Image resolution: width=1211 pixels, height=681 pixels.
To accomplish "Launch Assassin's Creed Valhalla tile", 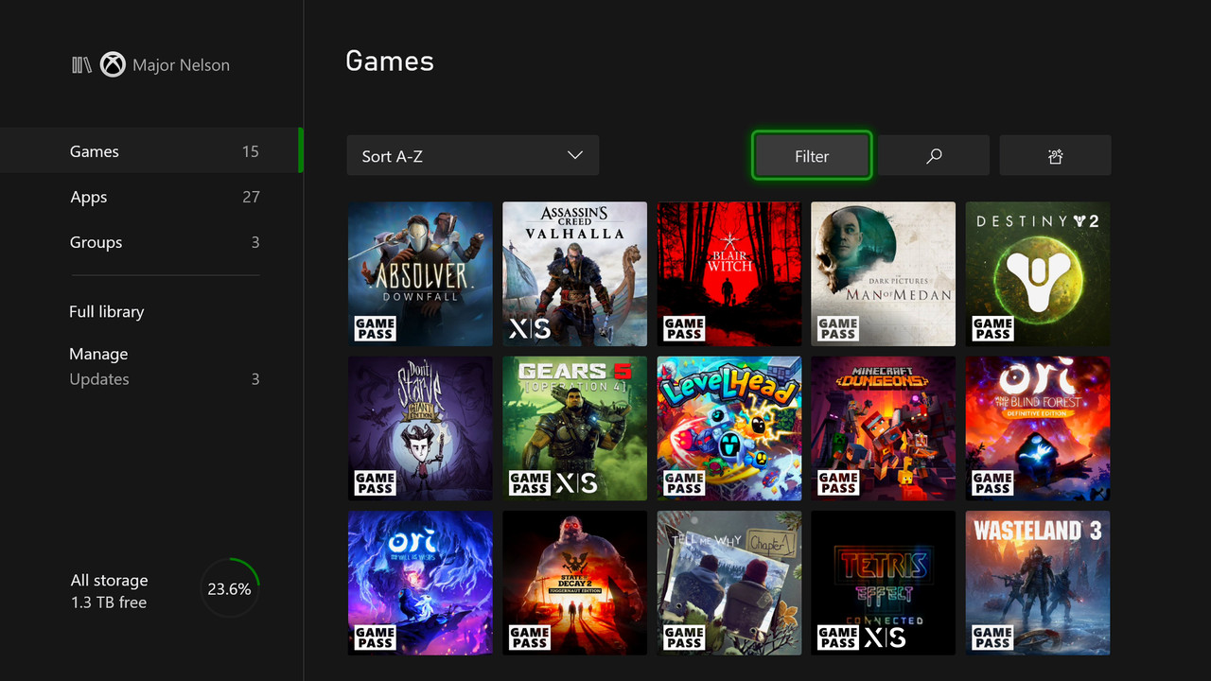I will (x=574, y=273).
